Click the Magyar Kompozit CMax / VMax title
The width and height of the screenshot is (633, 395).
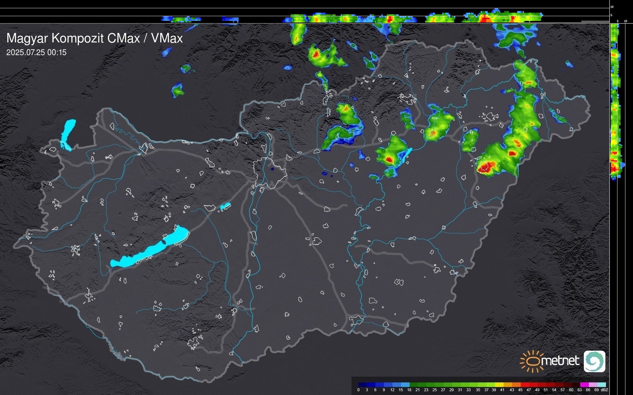tap(95, 38)
